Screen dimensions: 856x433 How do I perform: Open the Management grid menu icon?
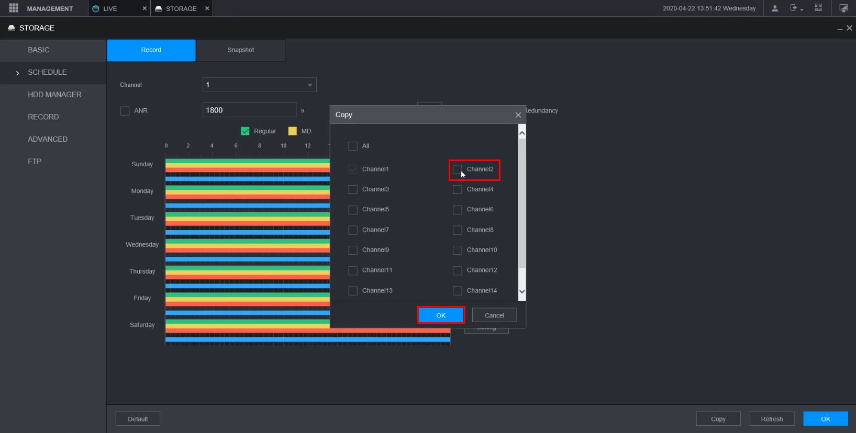tap(14, 8)
